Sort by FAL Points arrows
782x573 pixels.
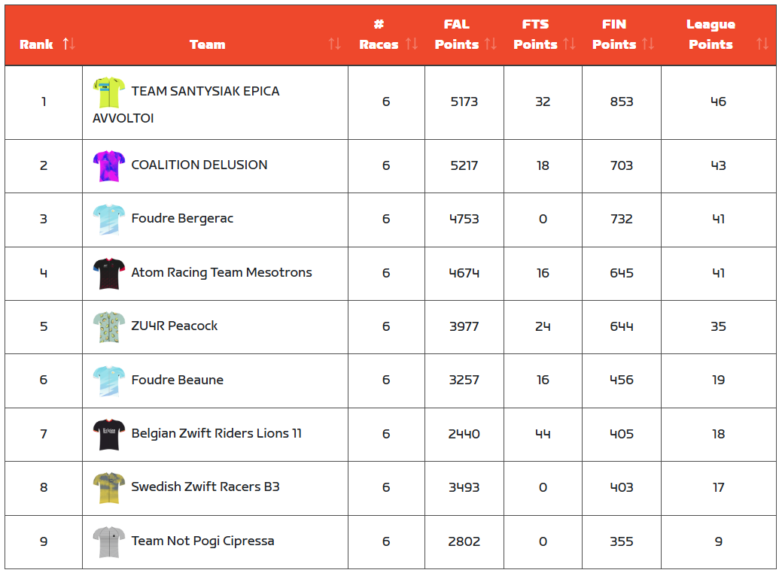coord(491,44)
